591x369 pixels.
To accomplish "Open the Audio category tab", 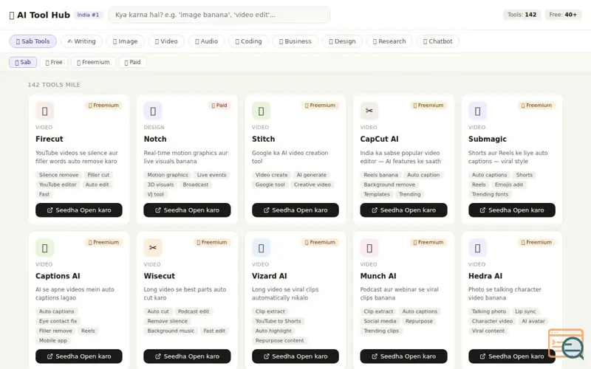I will 206,41.
